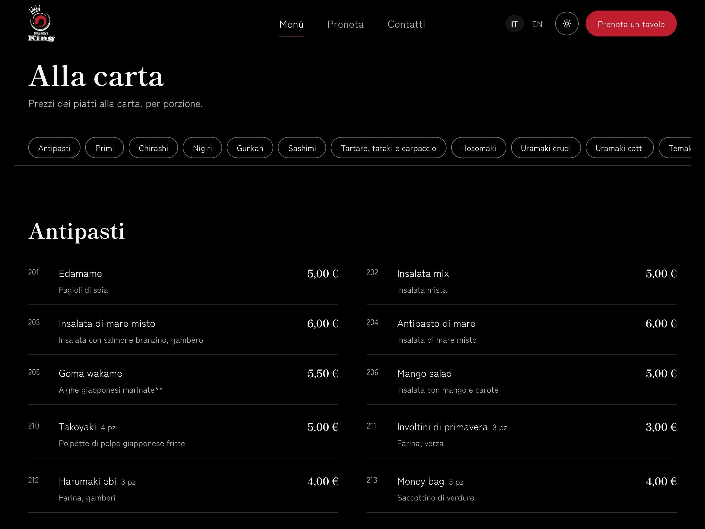Screen dimensions: 705x529
Task: Click the Saccottino di verdure description
Action: (435, 498)
